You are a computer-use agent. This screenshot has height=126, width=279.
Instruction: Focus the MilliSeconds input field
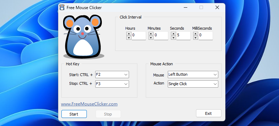tap(206, 36)
